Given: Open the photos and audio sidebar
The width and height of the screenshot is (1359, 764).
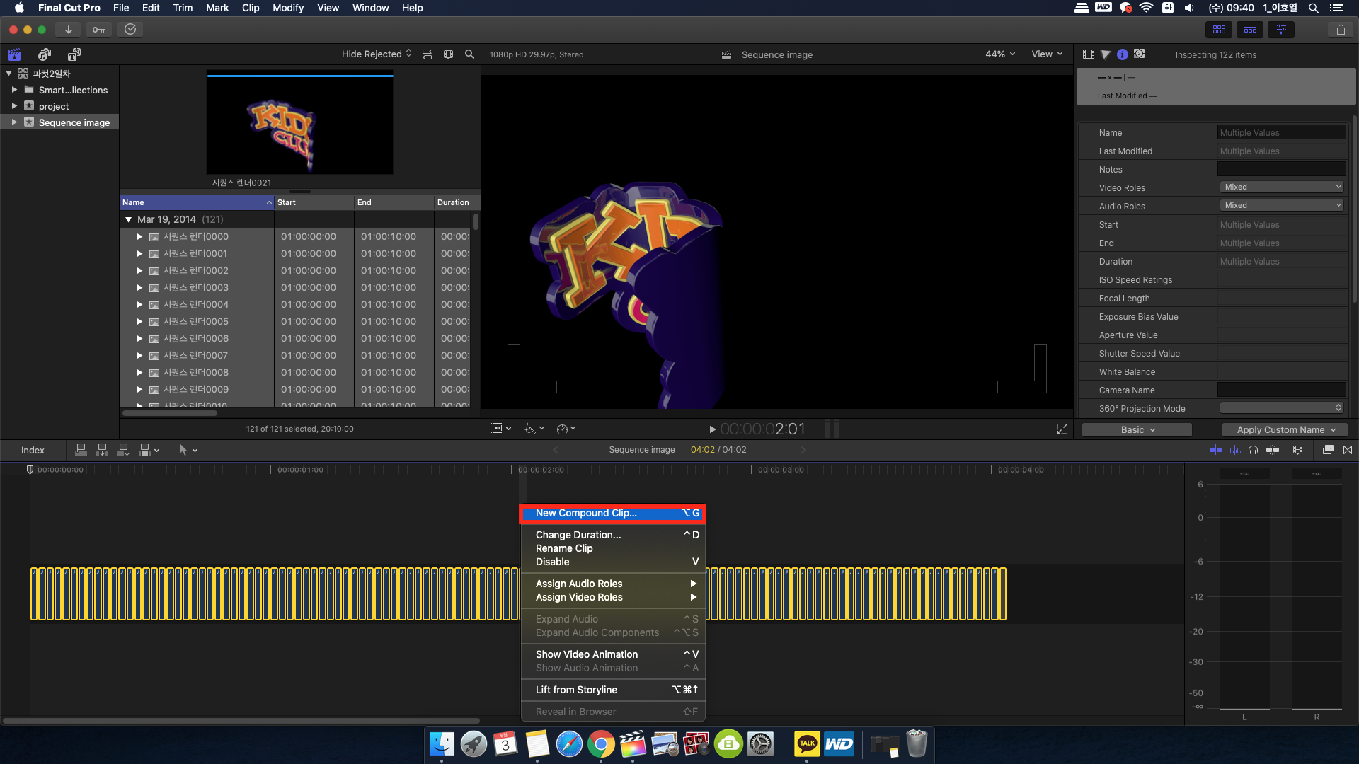Looking at the screenshot, I should (x=45, y=54).
